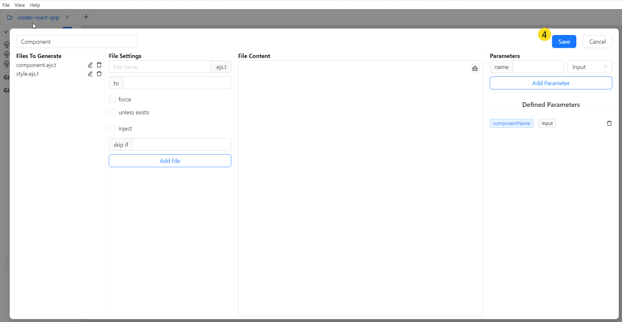Edit the style.ejs.t file
This screenshot has width=622, height=322.
(90, 74)
